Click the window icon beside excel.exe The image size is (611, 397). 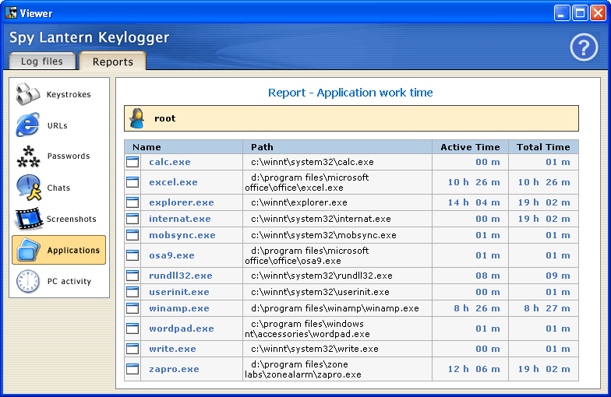132,182
